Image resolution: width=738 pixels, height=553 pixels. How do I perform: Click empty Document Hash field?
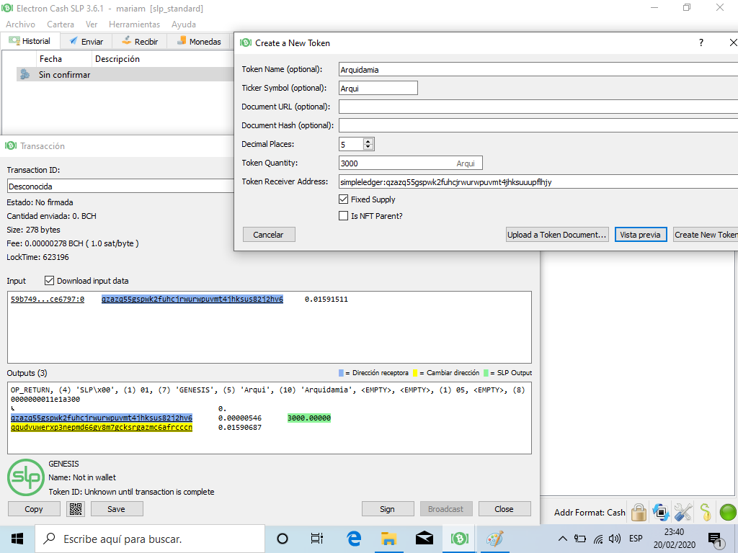click(538, 125)
